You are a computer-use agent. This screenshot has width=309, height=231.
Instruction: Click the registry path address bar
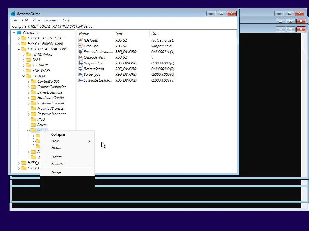click(x=124, y=26)
